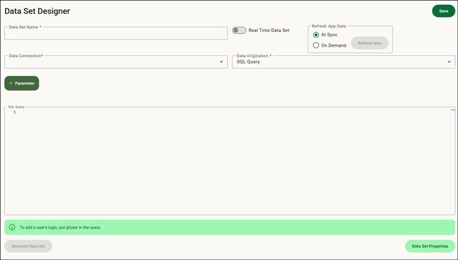
Task: Select the At Sync radio option
Action: (x=316, y=35)
